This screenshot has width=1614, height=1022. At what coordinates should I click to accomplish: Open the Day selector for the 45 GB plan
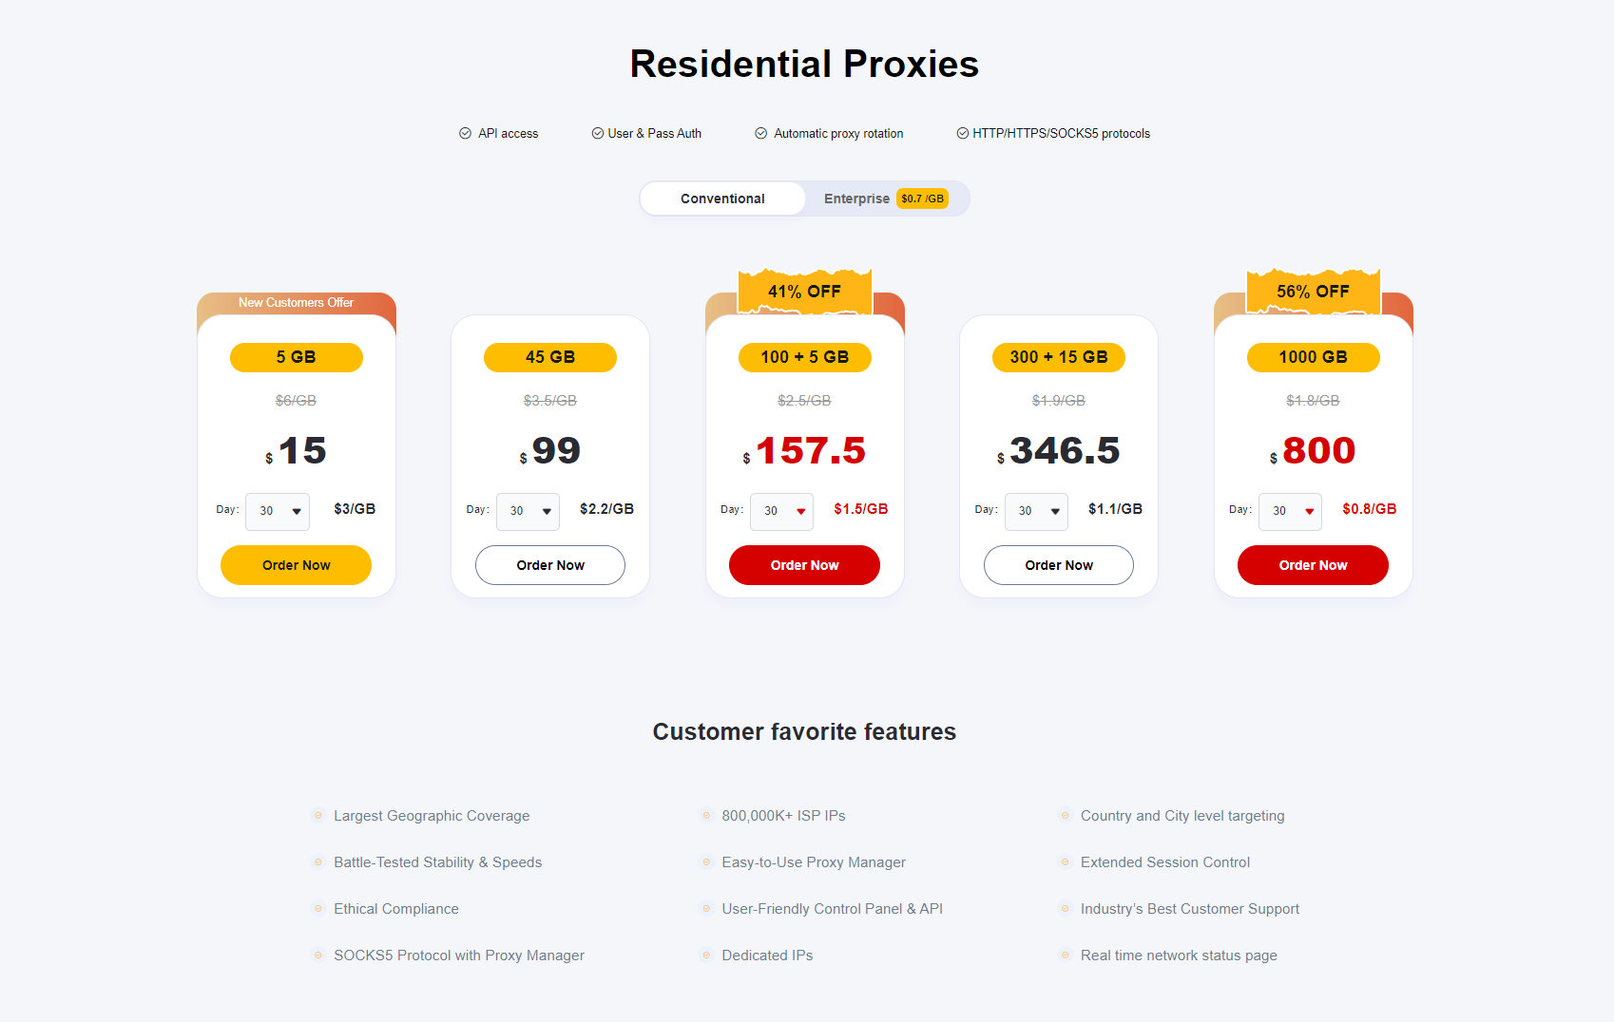coord(528,512)
